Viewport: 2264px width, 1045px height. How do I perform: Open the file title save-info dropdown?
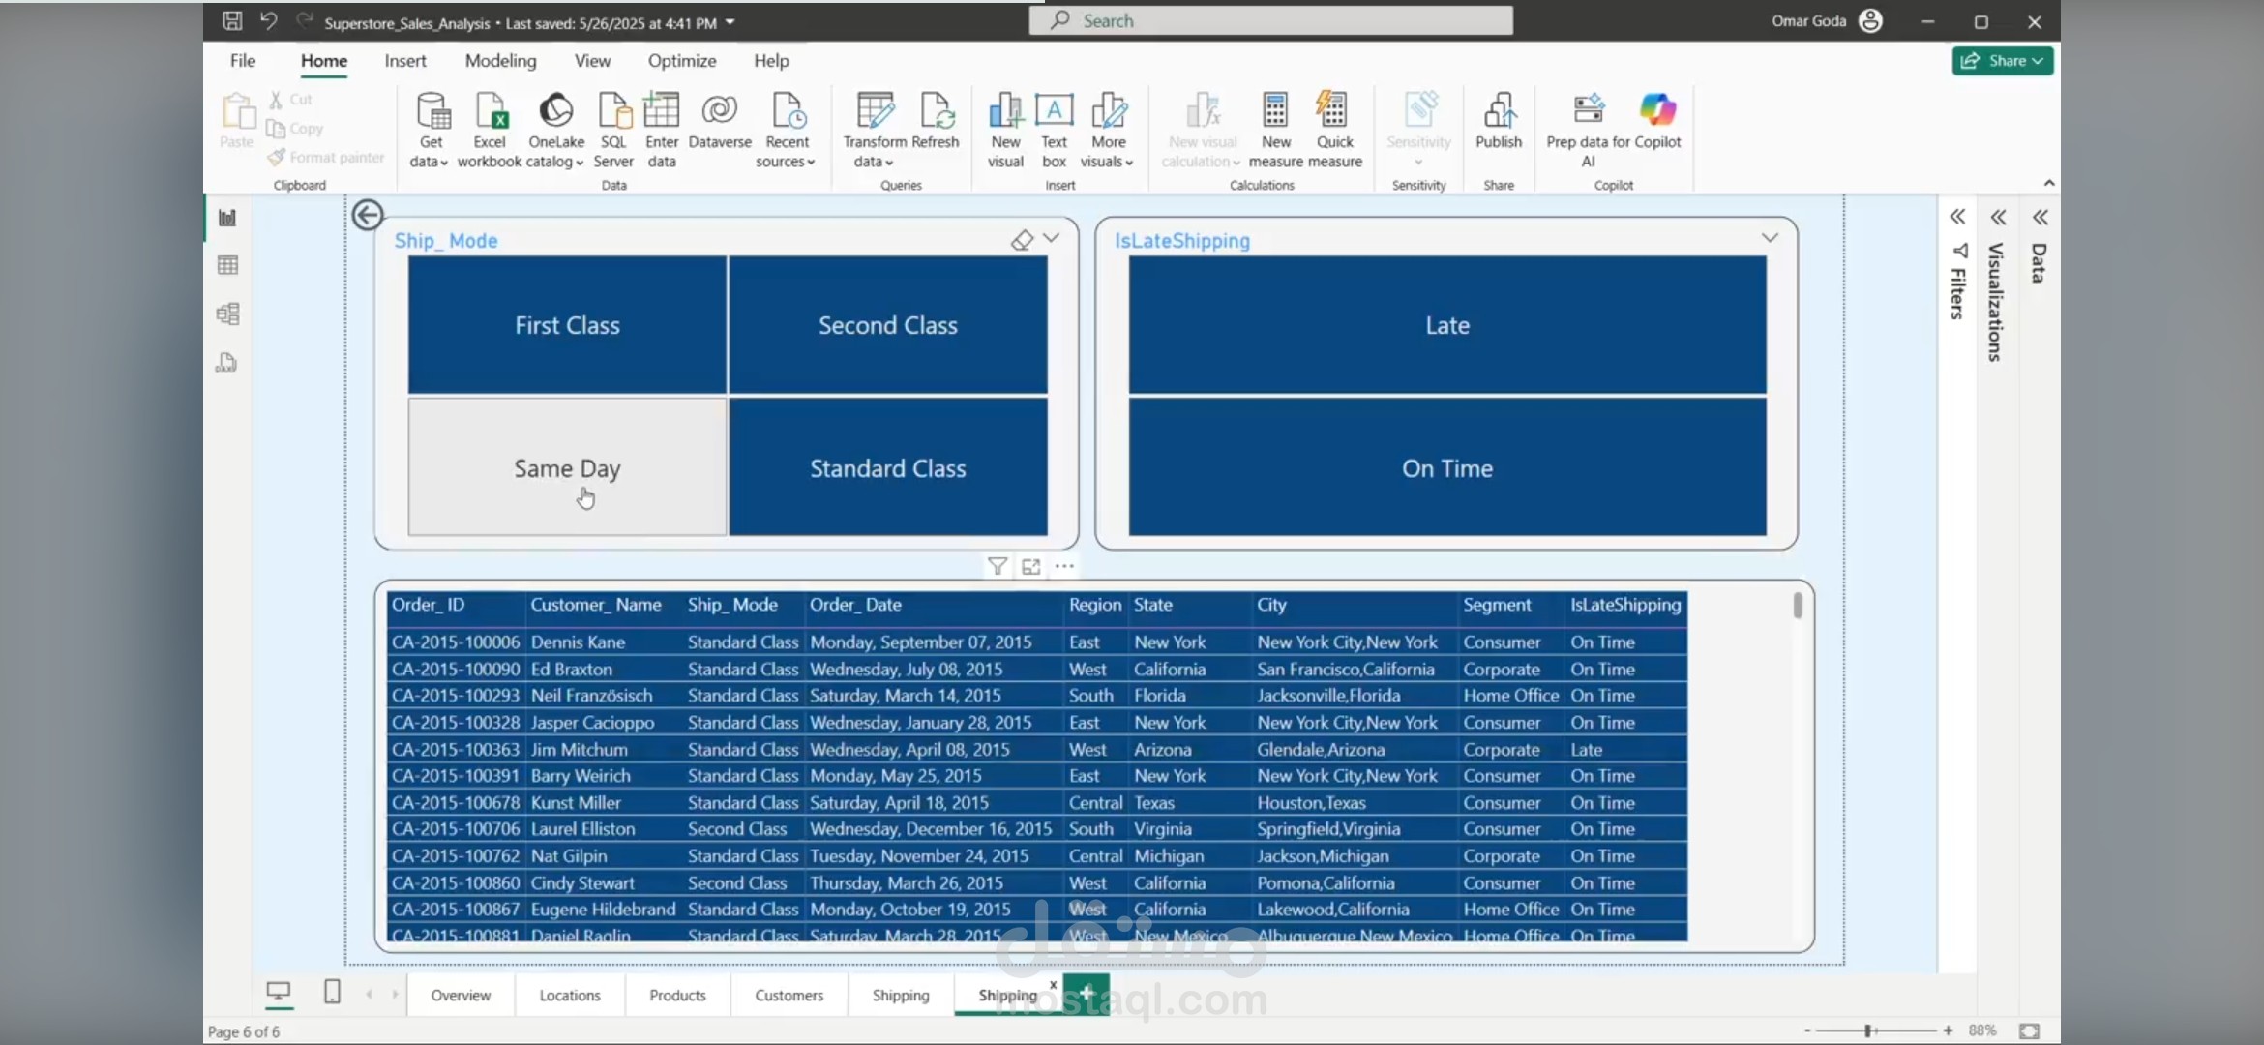[x=730, y=22]
